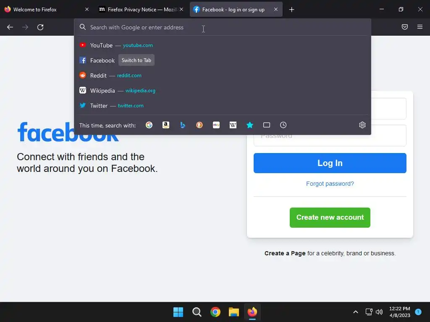Click the Reddit favicon in suggestions
The width and height of the screenshot is (430, 322).
(x=83, y=75)
